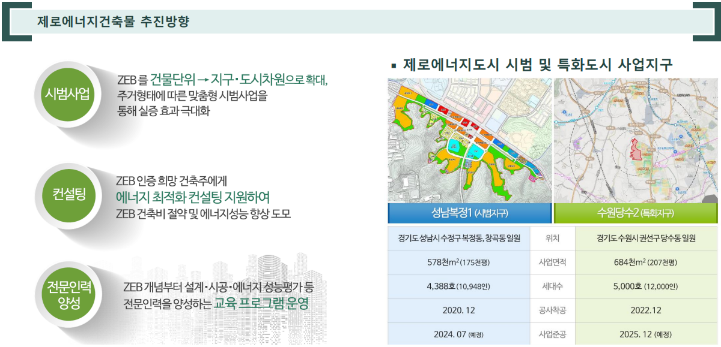Select the 위치 row header cell

[553, 239]
